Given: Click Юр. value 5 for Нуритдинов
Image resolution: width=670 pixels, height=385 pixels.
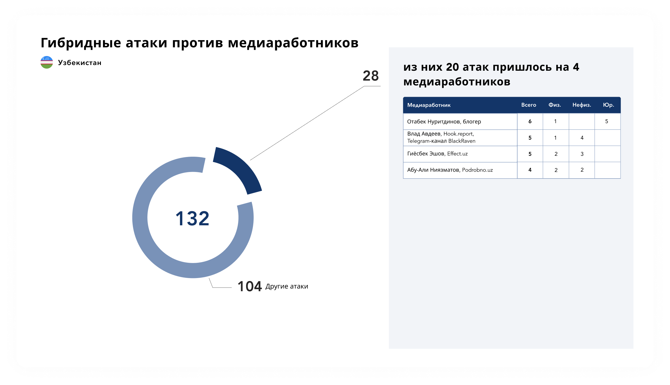Looking at the screenshot, I should pos(607,121).
